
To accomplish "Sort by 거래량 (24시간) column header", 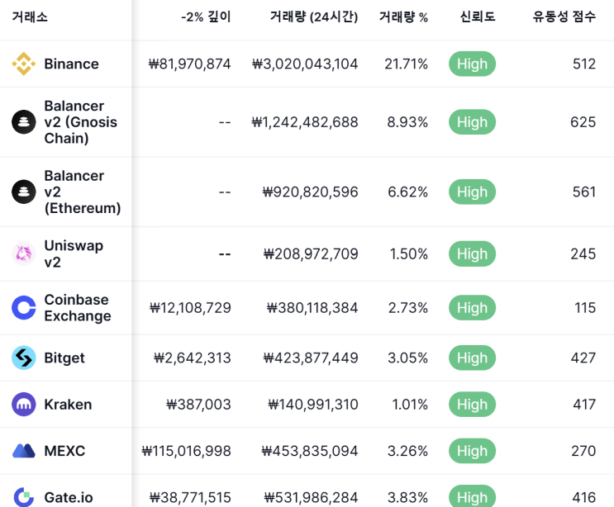I will [x=313, y=17].
